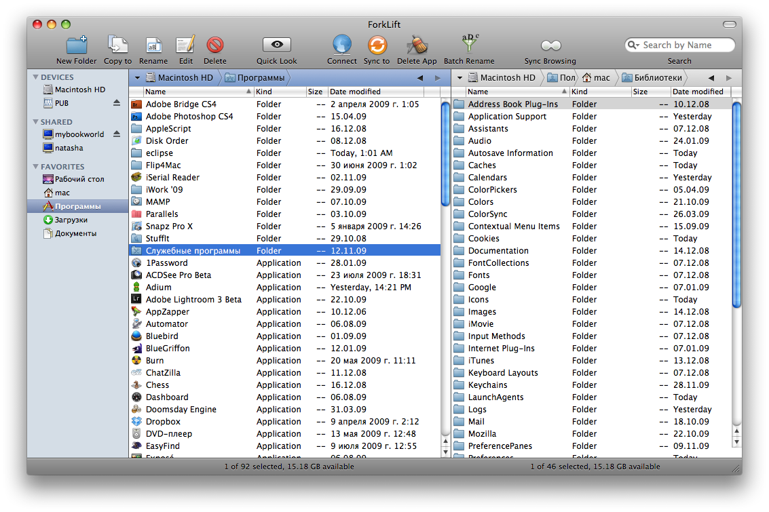Select the Chess application
The image size is (769, 512).
click(x=284, y=385)
